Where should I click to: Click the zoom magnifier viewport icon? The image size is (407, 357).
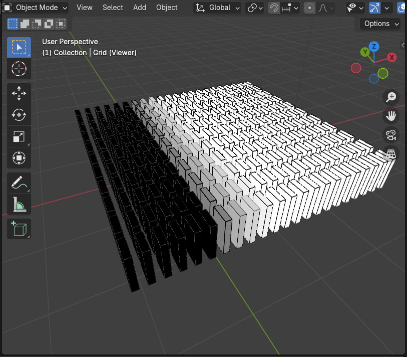pyautogui.click(x=391, y=97)
